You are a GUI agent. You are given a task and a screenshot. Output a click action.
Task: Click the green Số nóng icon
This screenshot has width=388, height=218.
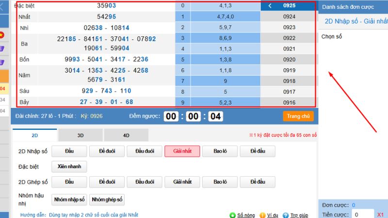233,215
